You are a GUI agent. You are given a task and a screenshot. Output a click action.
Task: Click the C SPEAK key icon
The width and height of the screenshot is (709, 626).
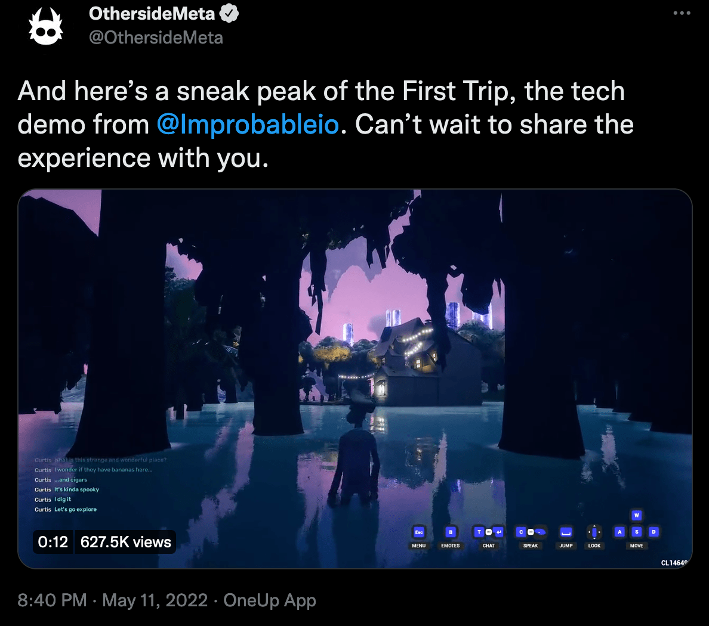click(x=521, y=532)
